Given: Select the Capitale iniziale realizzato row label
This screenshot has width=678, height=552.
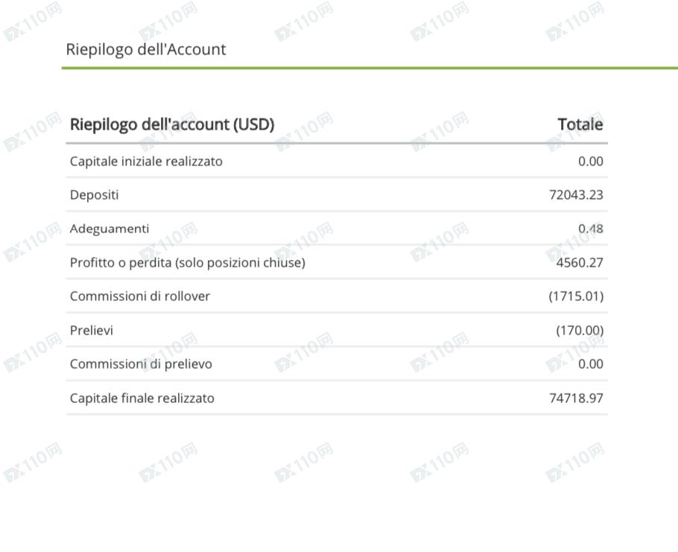Looking at the screenshot, I should (146, 161).
